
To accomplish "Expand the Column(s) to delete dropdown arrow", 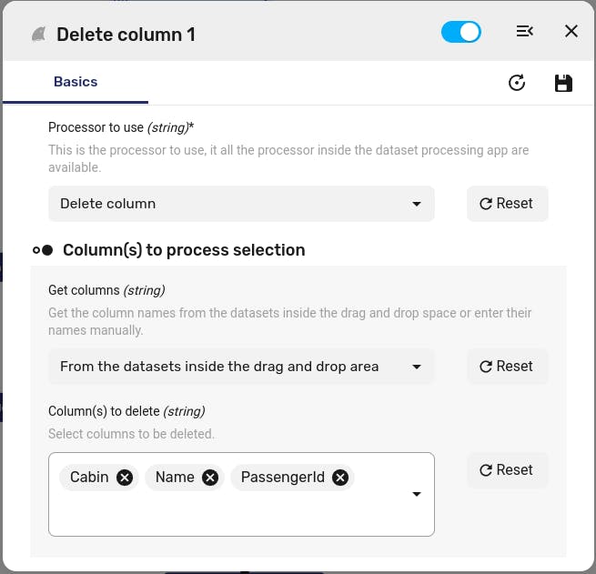I will tap(417, 494).
